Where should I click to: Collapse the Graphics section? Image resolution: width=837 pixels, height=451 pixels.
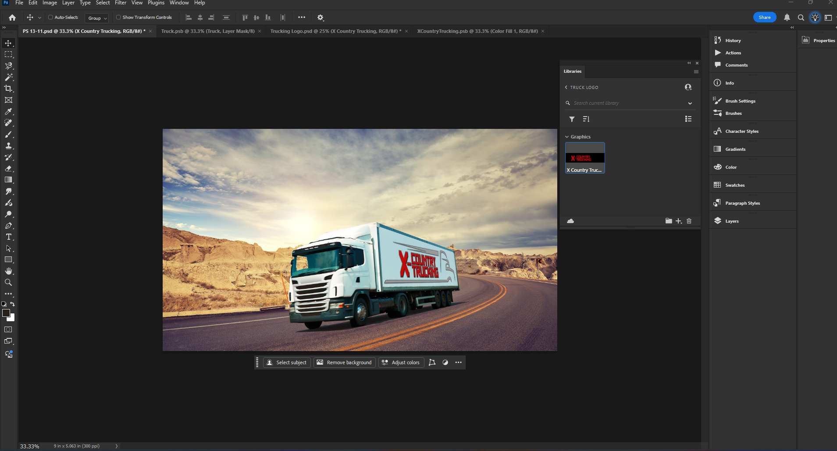tap(567, 136)
